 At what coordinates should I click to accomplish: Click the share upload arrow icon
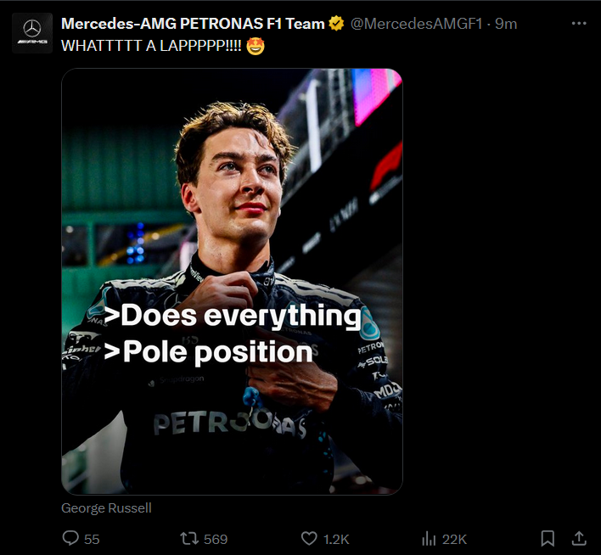tap(579, 538)
